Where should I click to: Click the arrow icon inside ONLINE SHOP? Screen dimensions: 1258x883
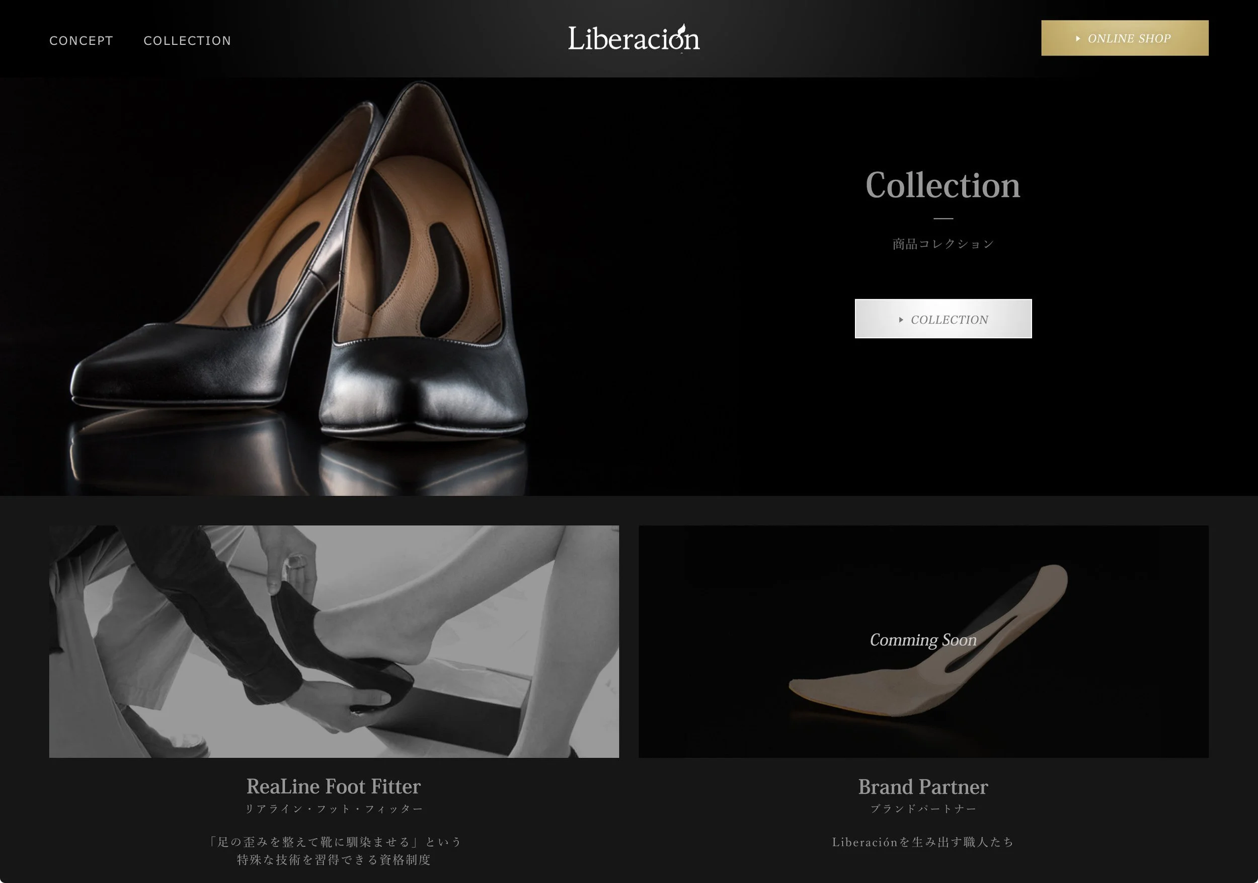[x=1078, y=38]
